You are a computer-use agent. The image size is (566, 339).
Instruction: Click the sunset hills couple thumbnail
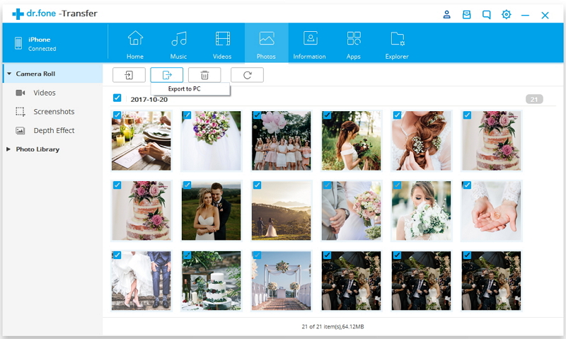coord(282,211)
